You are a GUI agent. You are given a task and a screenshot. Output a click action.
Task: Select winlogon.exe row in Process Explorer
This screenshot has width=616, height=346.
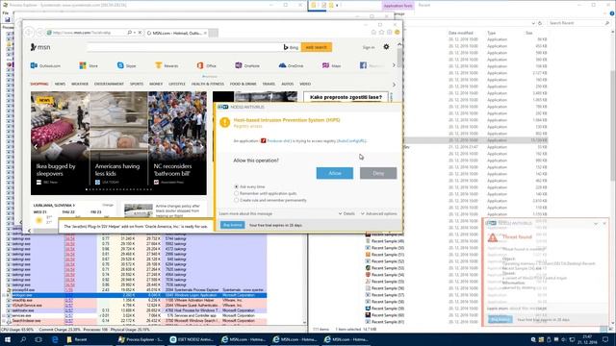(136, 295)
